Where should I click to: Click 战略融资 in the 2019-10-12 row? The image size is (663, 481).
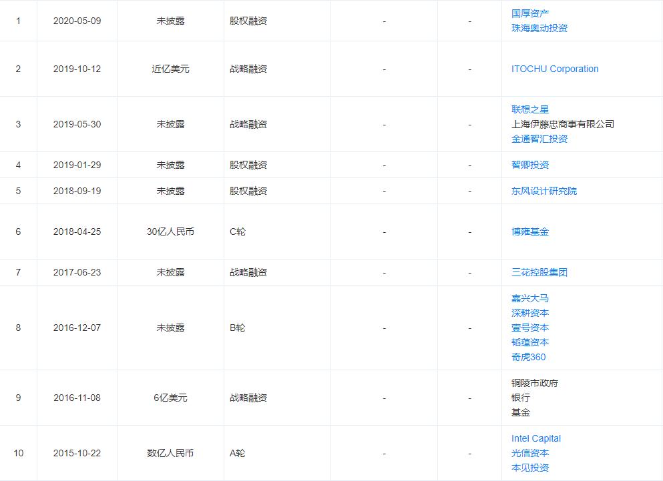(248, 69)
